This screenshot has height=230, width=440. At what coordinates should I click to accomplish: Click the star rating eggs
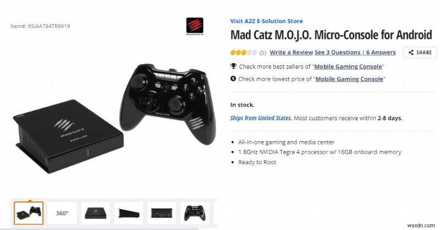pyautogui.click(x=243, y=53)
